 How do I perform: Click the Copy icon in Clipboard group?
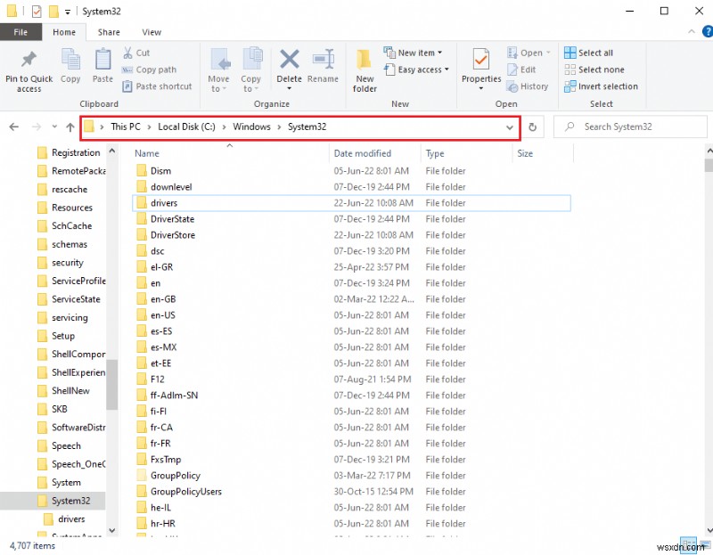pyautogui.click(x=70, y=61)
